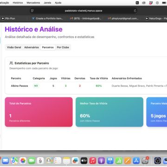The width and height of the screenshot is (167, 167).
Task: Open the Photos app in the Dock
Action: point(23,161)
